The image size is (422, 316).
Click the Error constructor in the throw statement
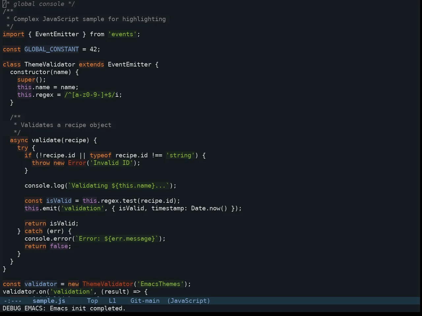[77, 163]
